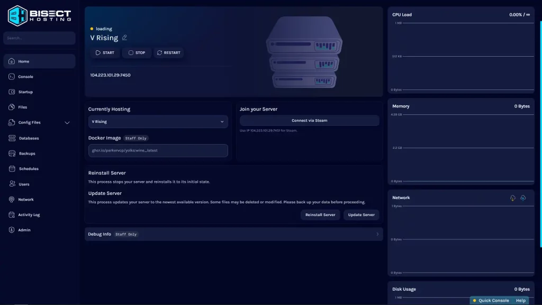Click the CPU Load 0.00% value
542x305 pixels.
(x=519, y=14)
